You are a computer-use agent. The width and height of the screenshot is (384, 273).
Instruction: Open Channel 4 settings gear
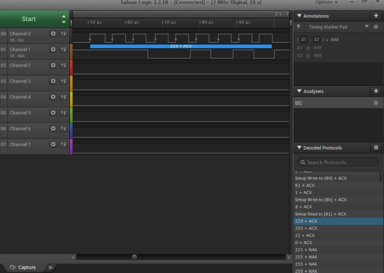click(x=53, y=97)
